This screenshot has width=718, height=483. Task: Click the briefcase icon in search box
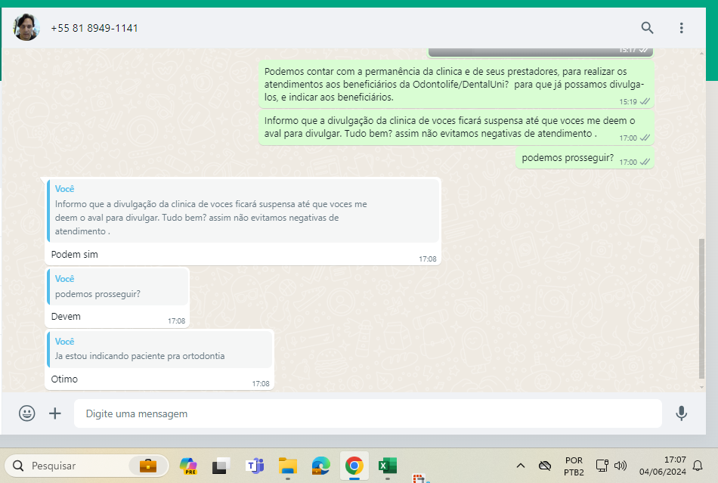148,466
